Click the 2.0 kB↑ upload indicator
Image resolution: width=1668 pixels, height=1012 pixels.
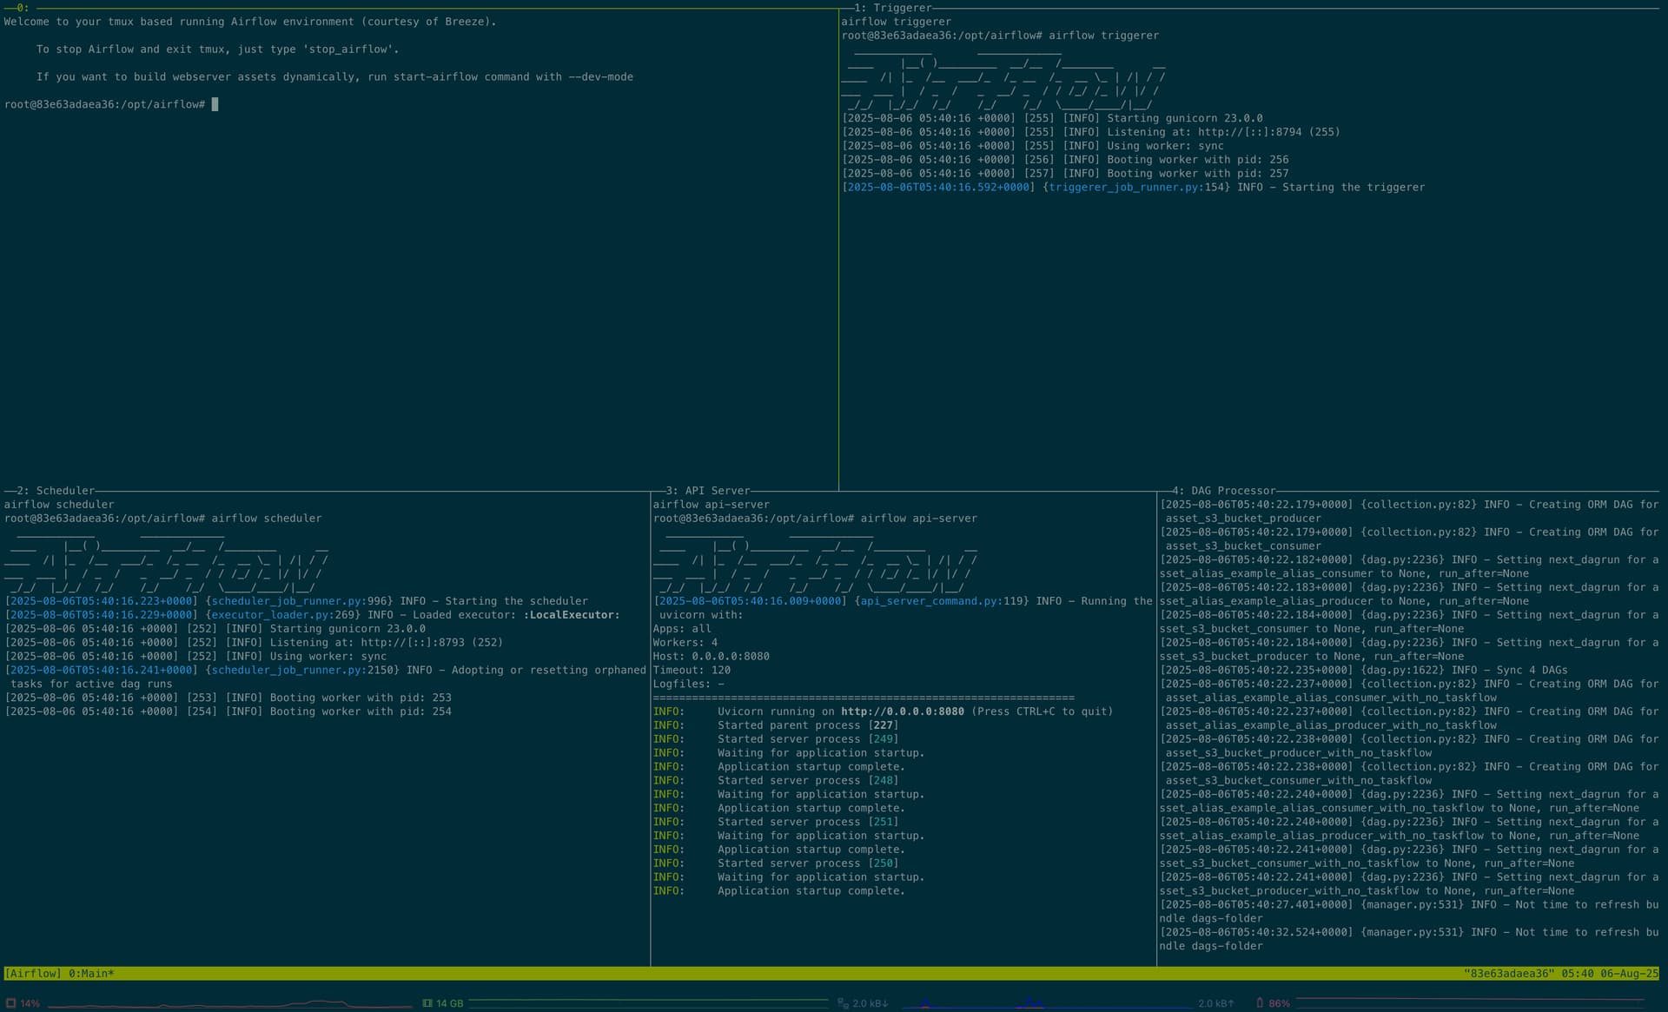pyautogui.click(x=1216, y=1003)
